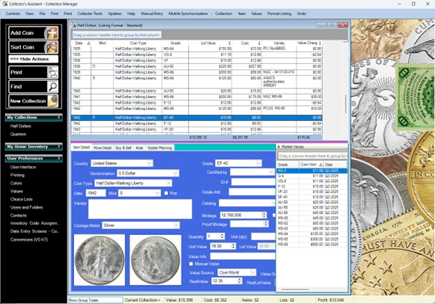Click the Print printer icon in sidebar
The width and height of the screenshot is (435, 304).
(x=52, y=72)
